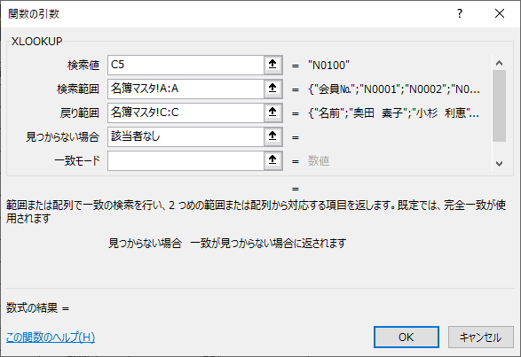Viewport: 521px width, 357px height.
Task: Click the argument list scroll down arrow
Action: click(499, 164)
